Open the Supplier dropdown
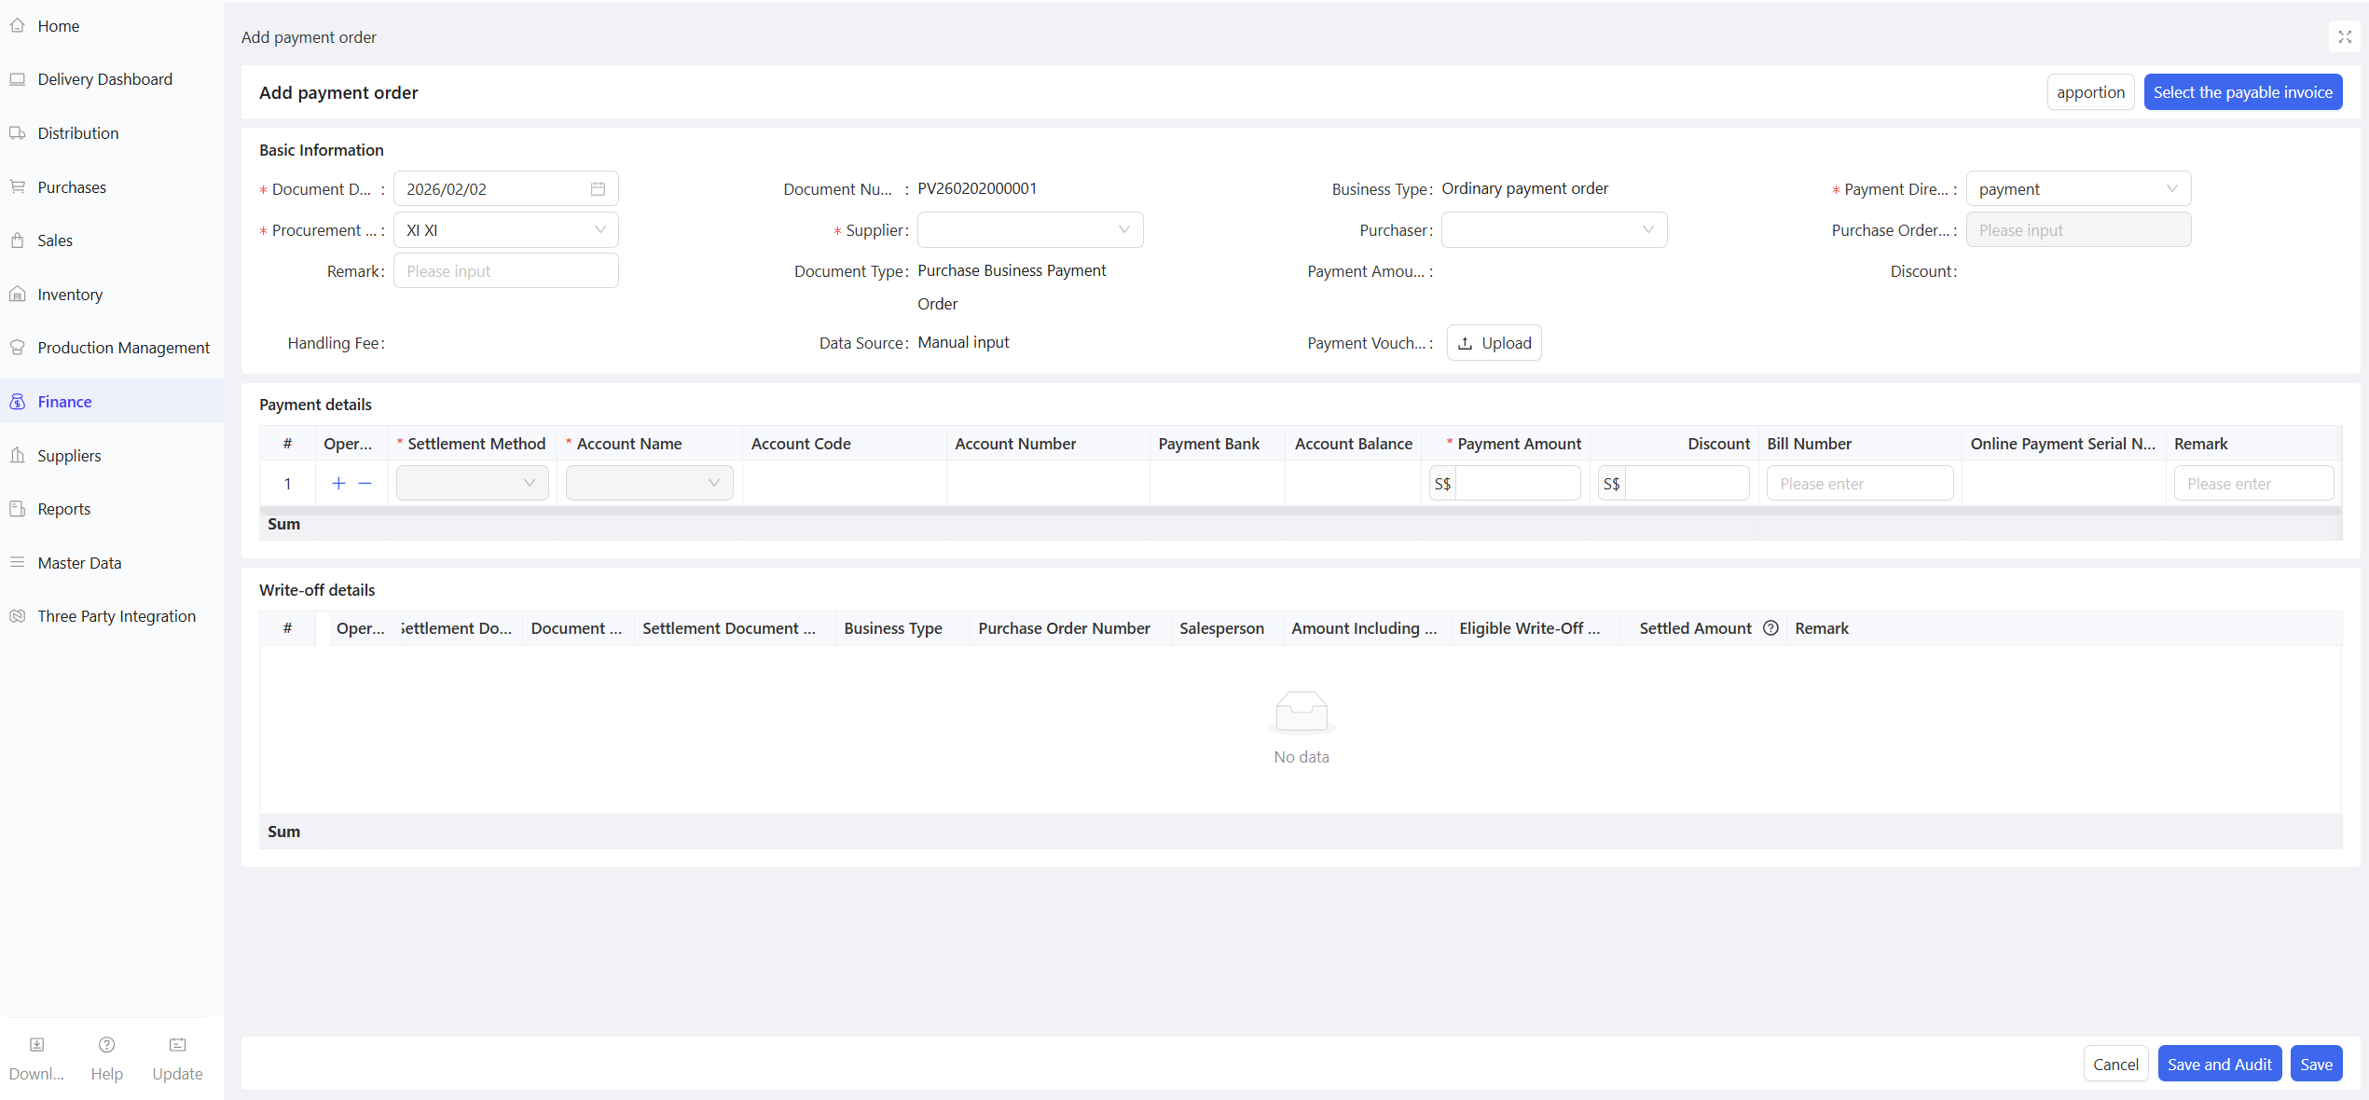 coord(1029,230)
